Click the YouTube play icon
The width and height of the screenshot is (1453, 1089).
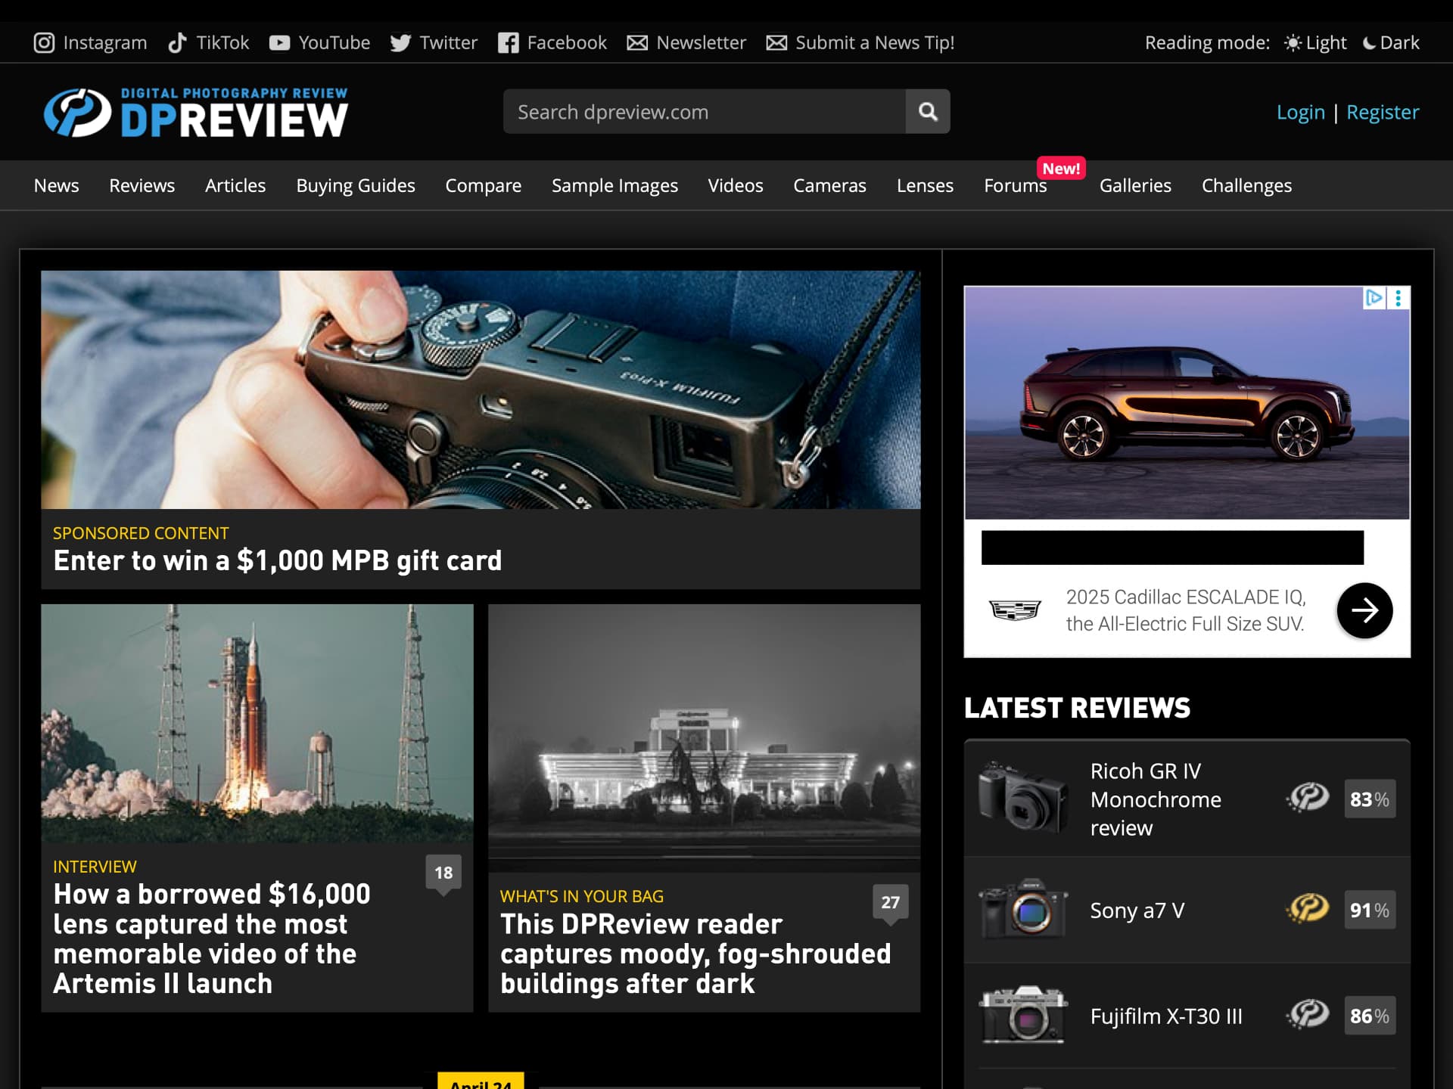coord(279,43)
